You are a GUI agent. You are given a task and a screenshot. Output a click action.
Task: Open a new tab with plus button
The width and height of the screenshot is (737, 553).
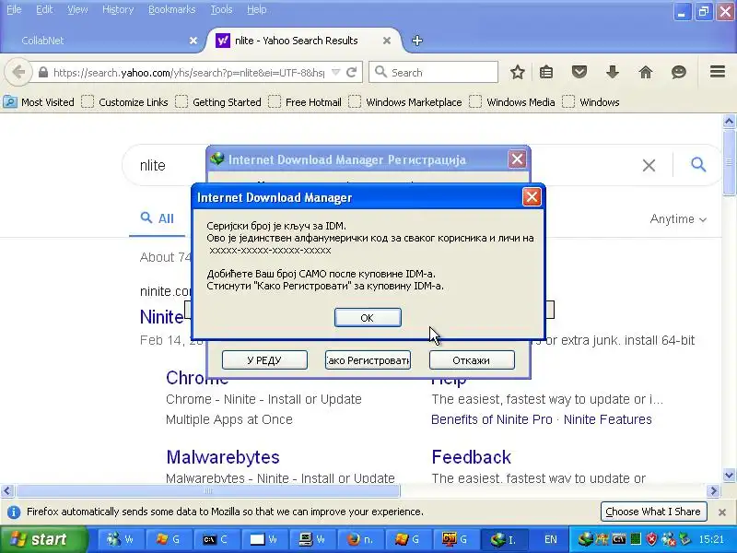[x=417, y=41]
